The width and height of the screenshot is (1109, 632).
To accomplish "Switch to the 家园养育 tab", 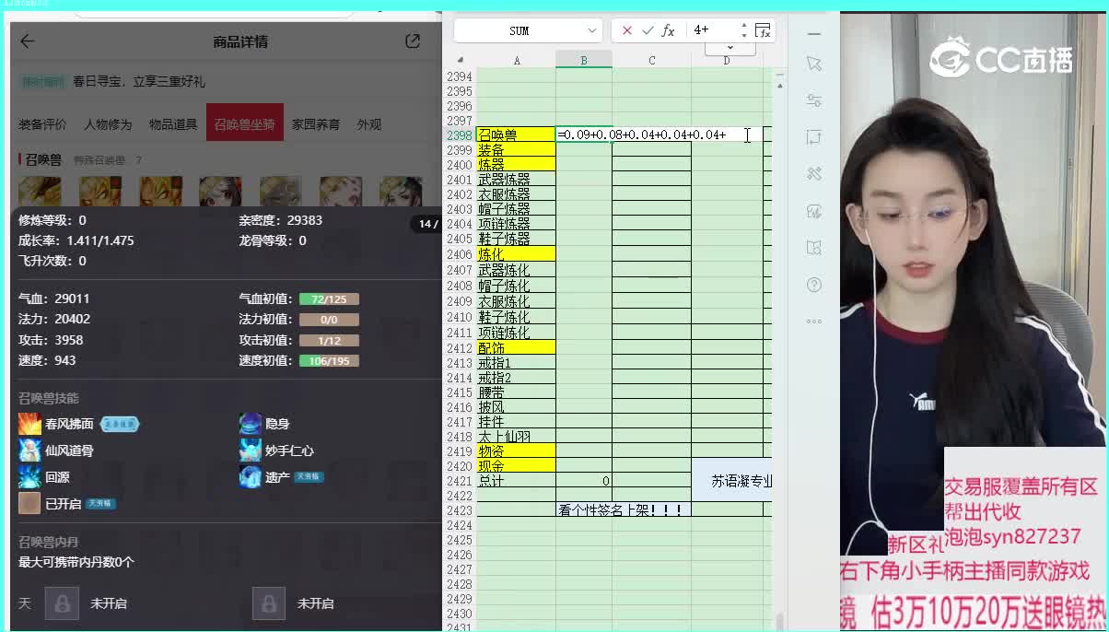I will [x=316, y=124].
